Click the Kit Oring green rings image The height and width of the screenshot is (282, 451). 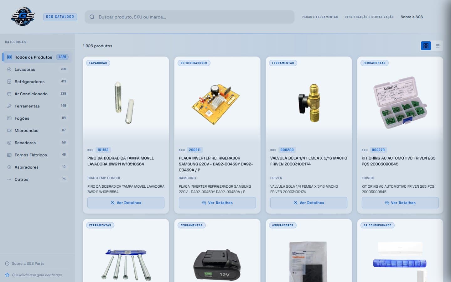[x=400, y=102]
